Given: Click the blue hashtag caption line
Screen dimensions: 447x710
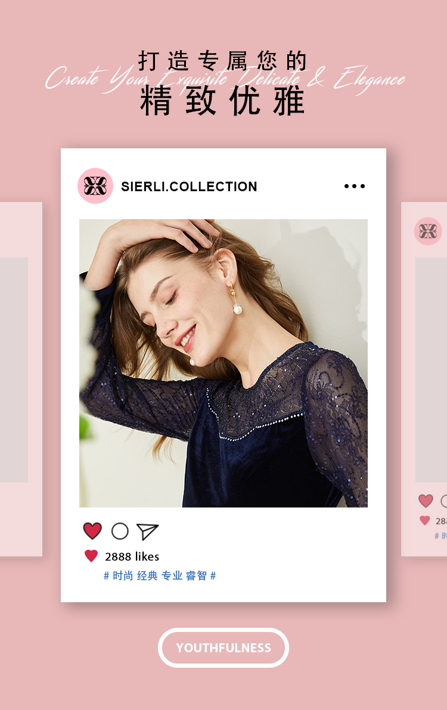Looking at the screenshot, I should tap(160, 575).
